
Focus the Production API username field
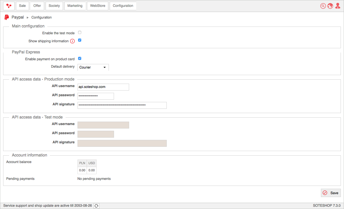click(x=103, y=87)
